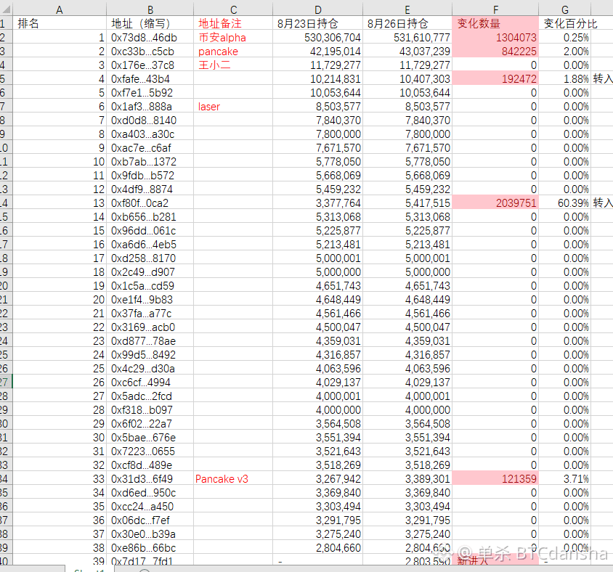
Task: Click cell with value 531,610,777
Action: click(407, 38)
